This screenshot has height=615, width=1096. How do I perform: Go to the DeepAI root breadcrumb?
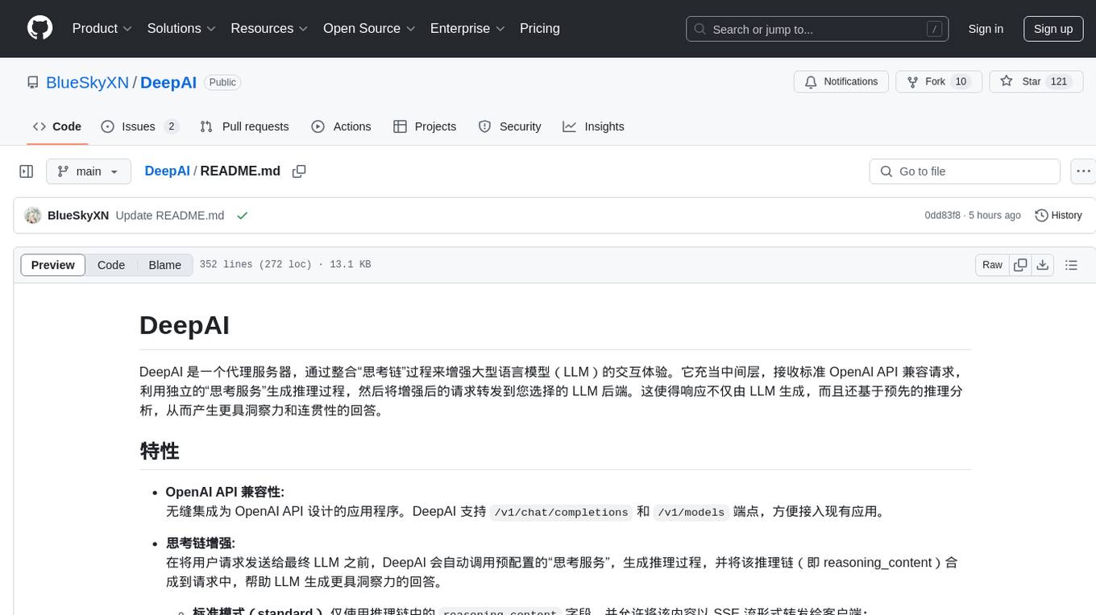tap(167, 171)
